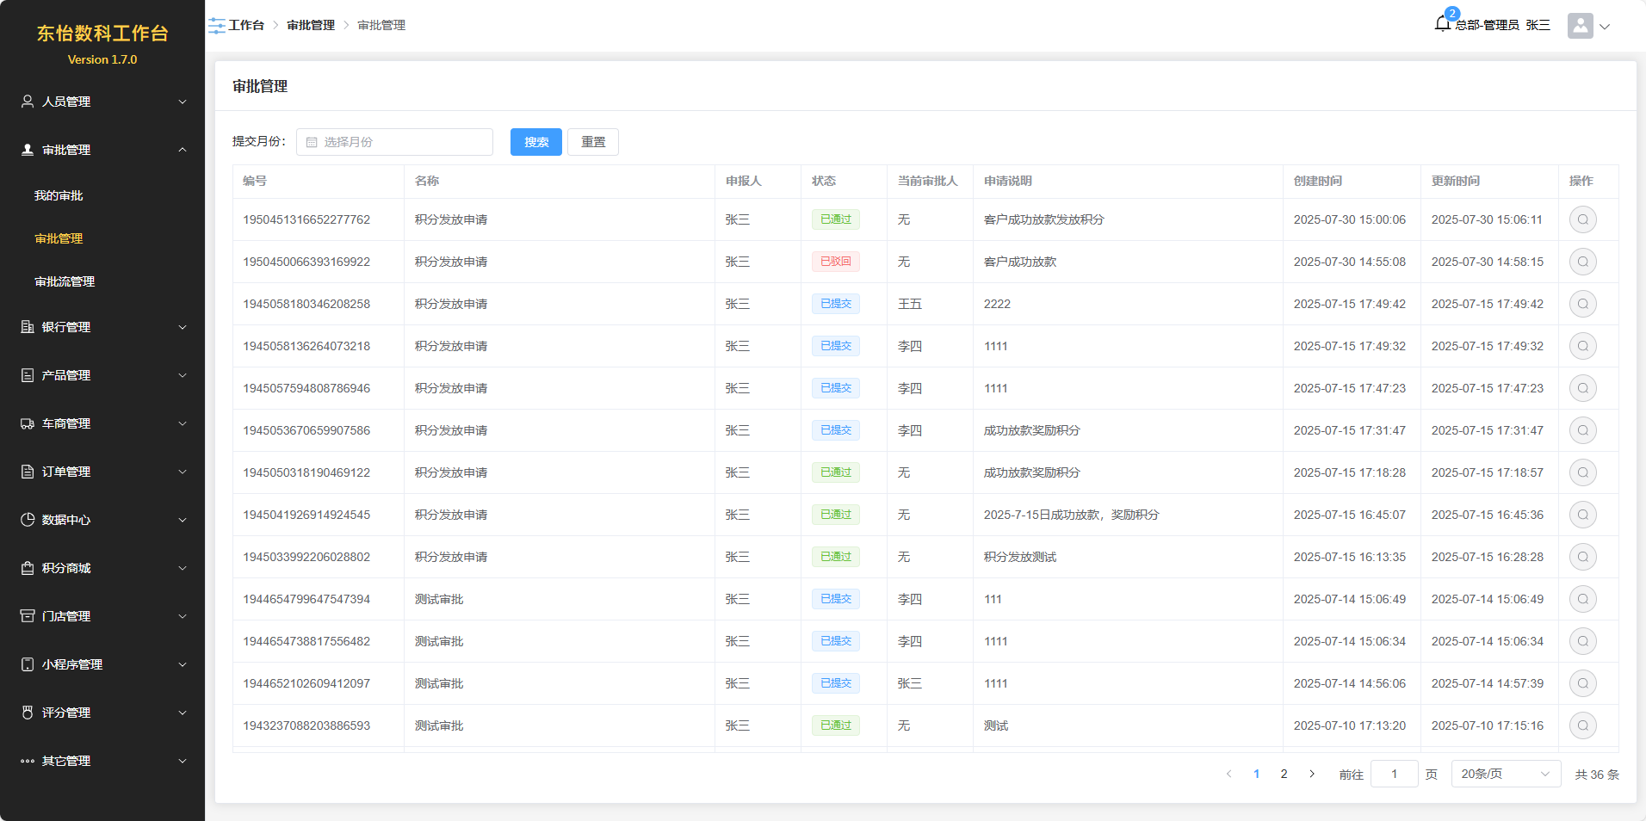Open the 20条/页 page size dropdown
Viewport: 1646px width, 821px height.
click(1505, 774)
